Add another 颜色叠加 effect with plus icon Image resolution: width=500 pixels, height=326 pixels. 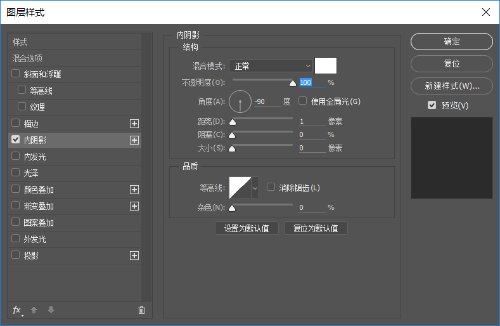(x=134, y=190)
